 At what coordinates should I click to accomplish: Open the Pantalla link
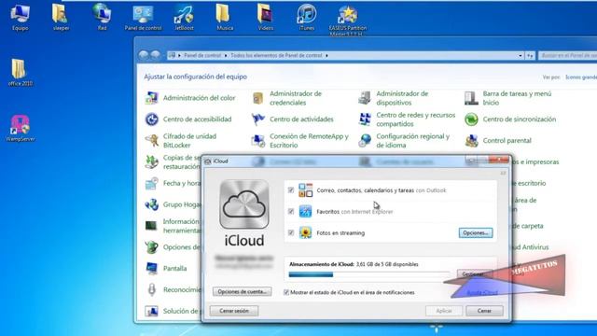174,268
